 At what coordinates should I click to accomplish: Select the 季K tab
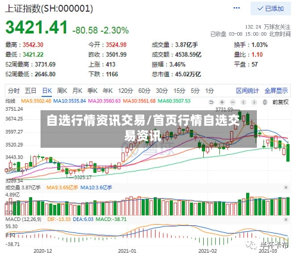(x=92, y=91)
